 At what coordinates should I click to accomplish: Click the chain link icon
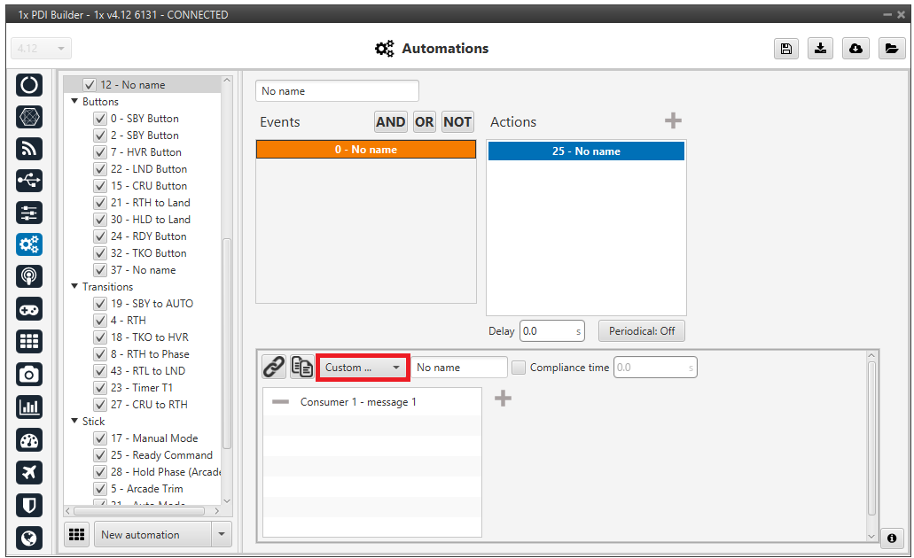pyautogui.click(x=274, y=367)
